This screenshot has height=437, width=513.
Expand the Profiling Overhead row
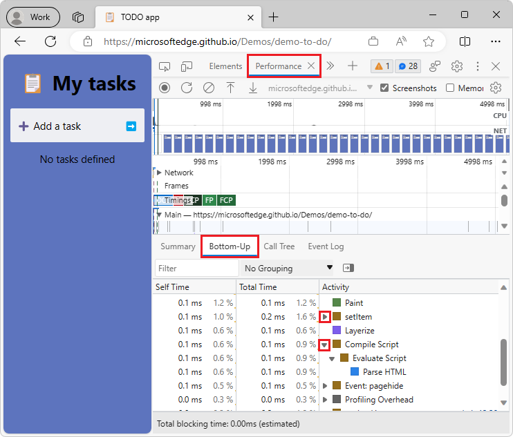click(x=325, y=400)
